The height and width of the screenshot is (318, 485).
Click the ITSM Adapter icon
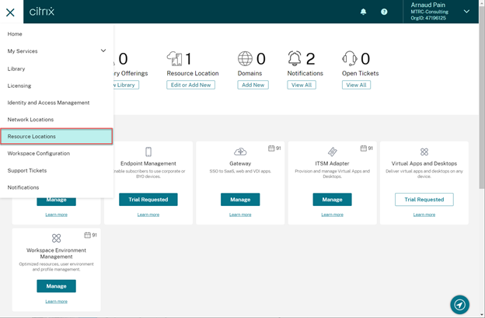tap(332, 152)
